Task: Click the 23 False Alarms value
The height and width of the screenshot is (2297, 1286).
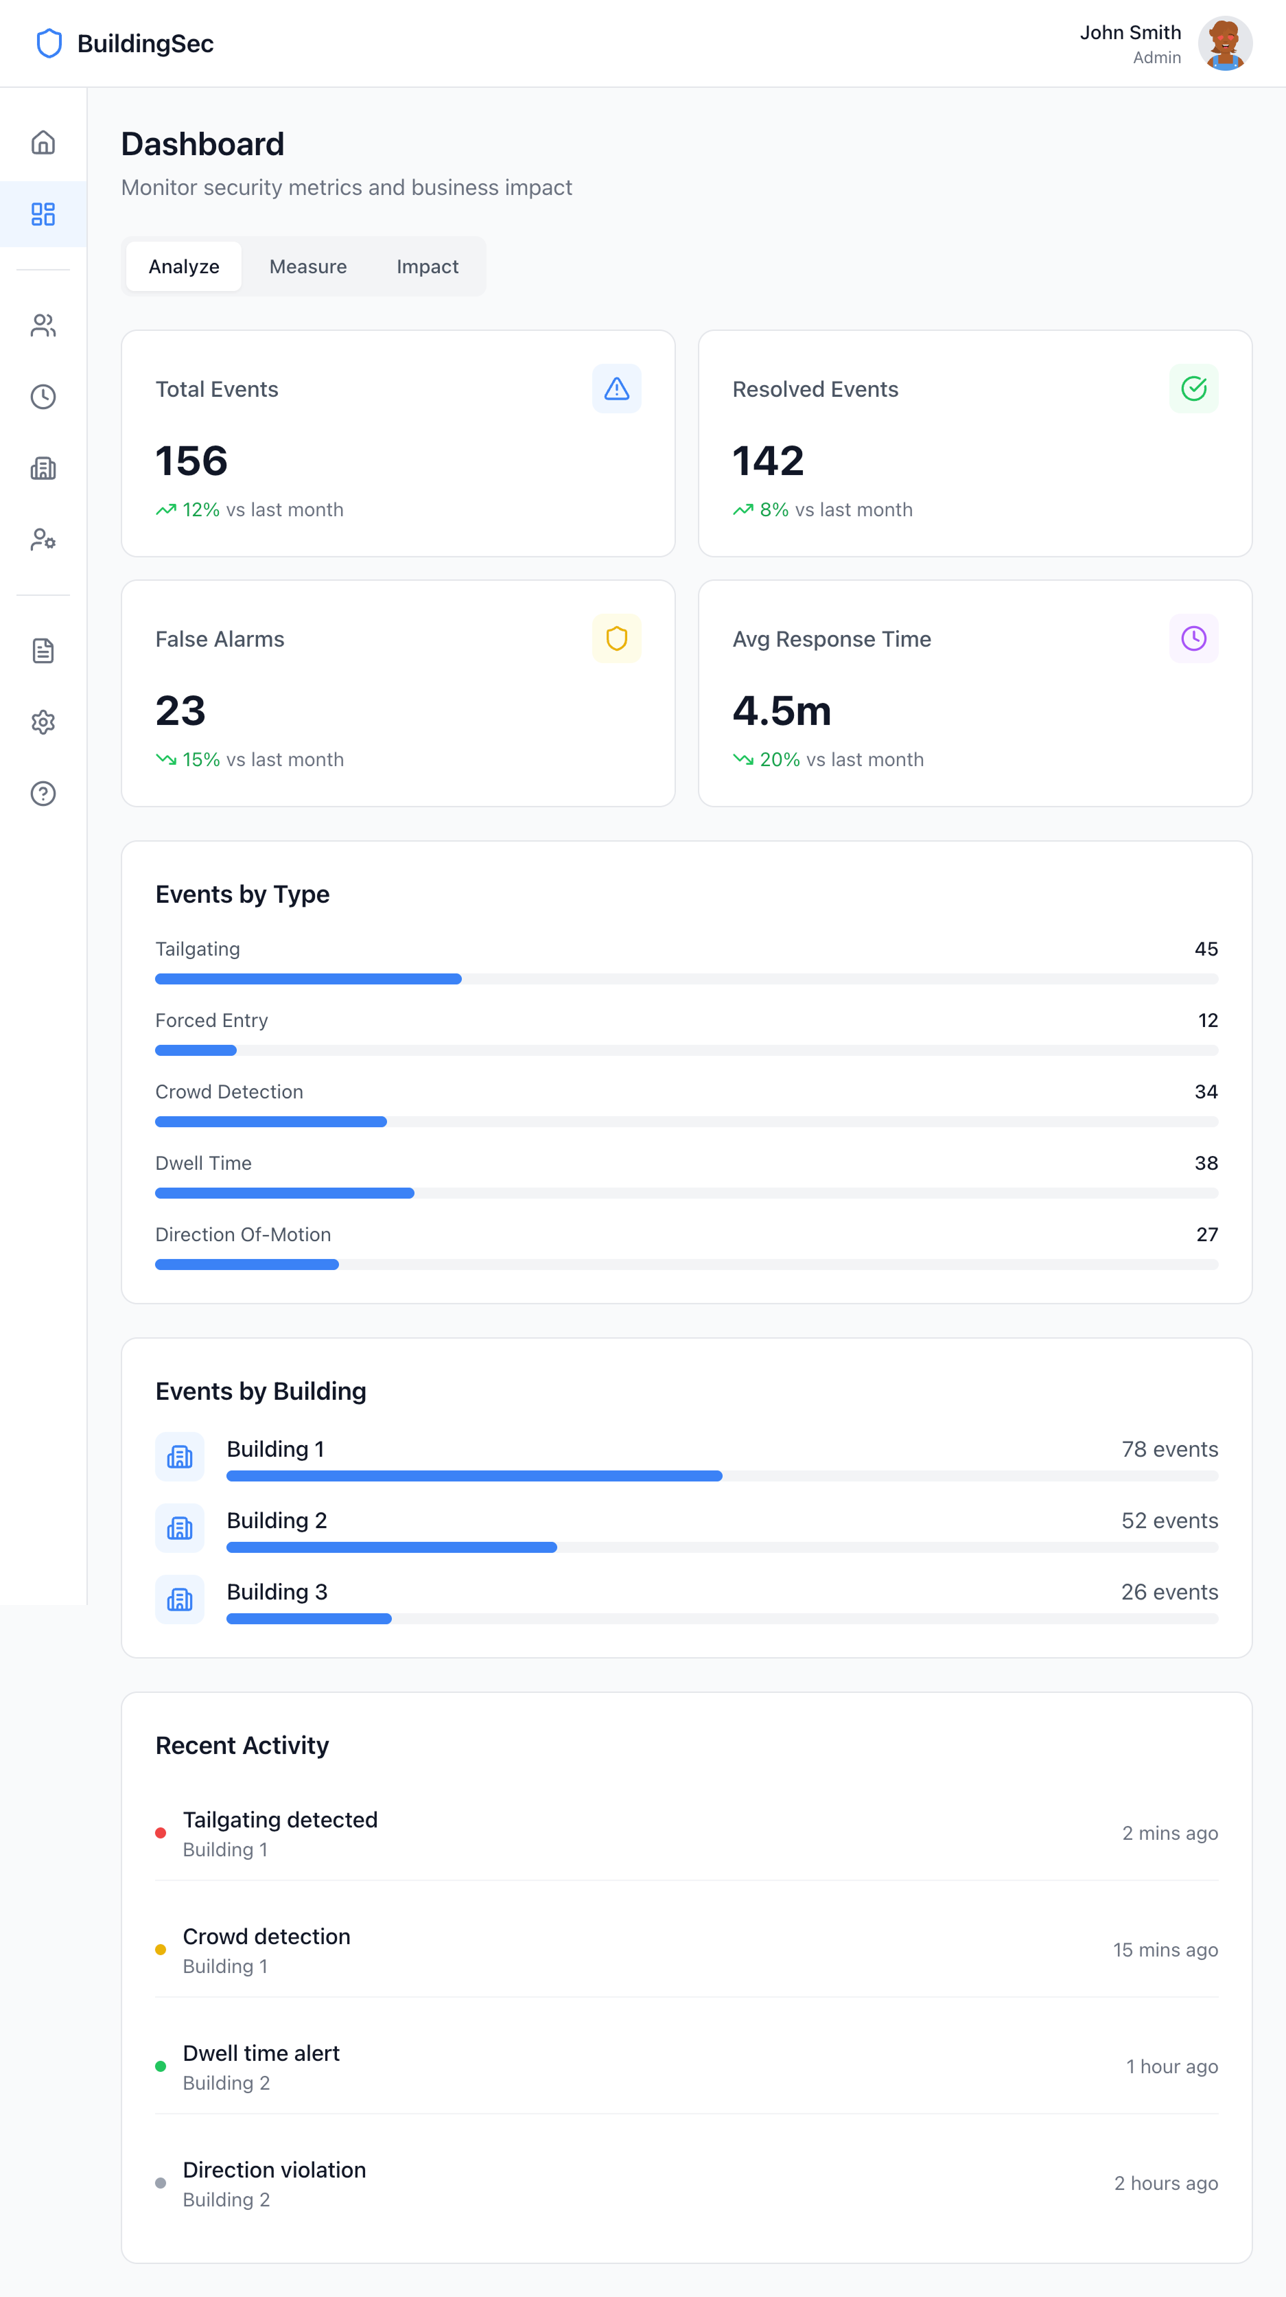Action: tap(181, 711)
